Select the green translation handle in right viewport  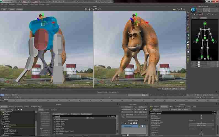[136, 15]
